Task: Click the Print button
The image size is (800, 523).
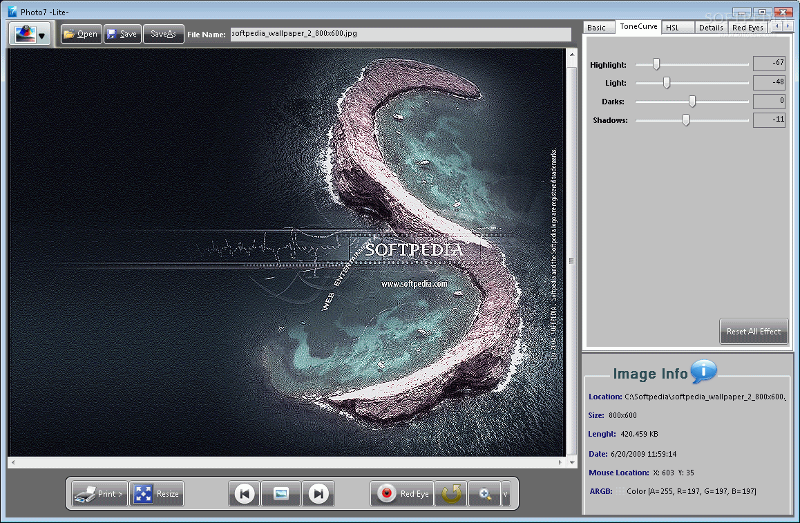Action: click(x=99, y=493)
